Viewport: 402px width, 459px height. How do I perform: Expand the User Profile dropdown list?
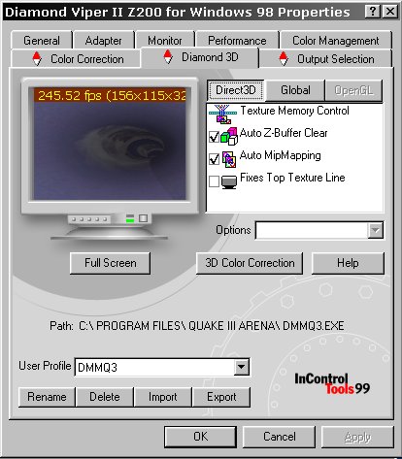pos(241,367)
